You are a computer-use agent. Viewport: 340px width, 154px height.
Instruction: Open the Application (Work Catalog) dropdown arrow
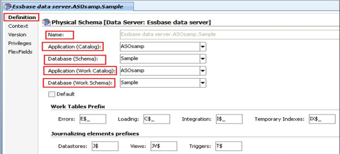(203, 71)
